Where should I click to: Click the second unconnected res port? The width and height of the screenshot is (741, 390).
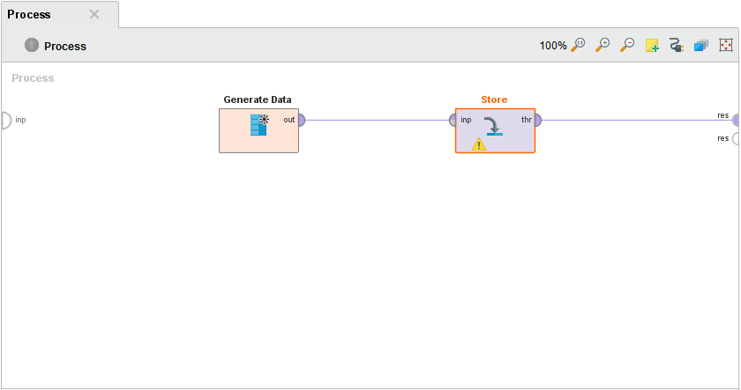pos(737,138)
